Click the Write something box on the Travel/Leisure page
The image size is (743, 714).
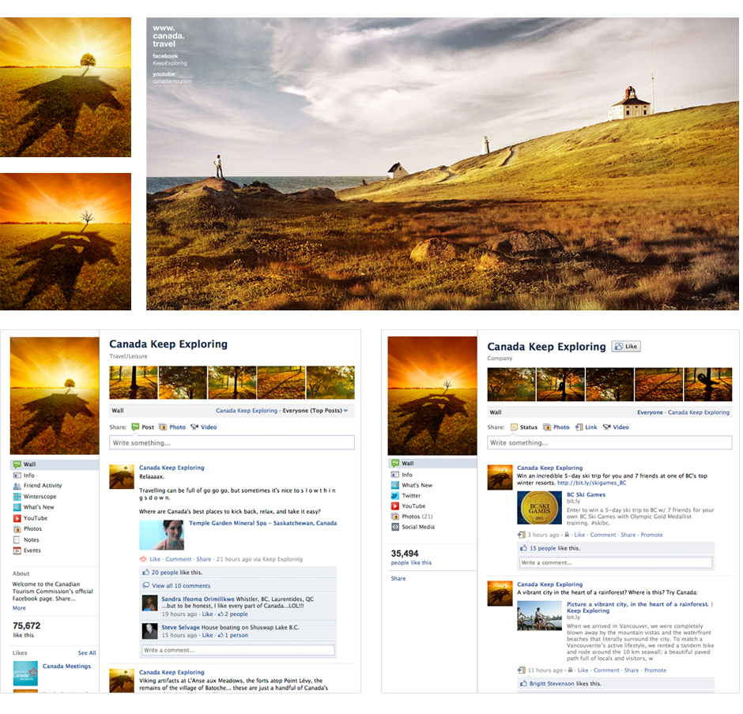(232, 443)
